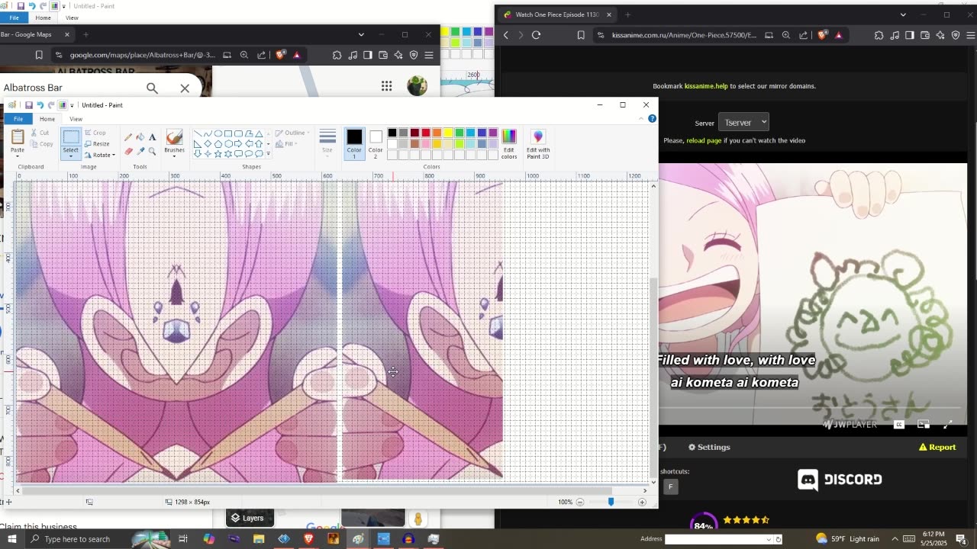977x549 pixels.
Task: Zoom in with the plus button in Paint status bar
Action: pos(642,502)
